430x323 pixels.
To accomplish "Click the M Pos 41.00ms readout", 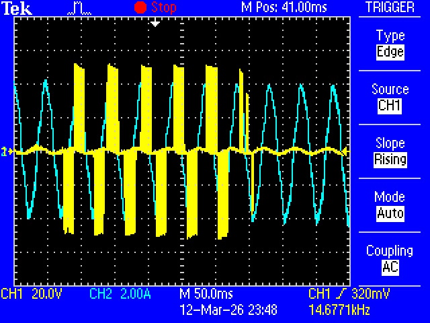I will [x=283, y=7].
